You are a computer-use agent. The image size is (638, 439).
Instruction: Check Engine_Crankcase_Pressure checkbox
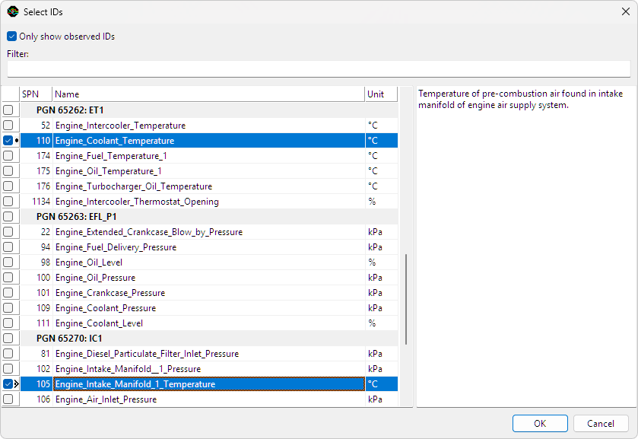pos(8,292)
